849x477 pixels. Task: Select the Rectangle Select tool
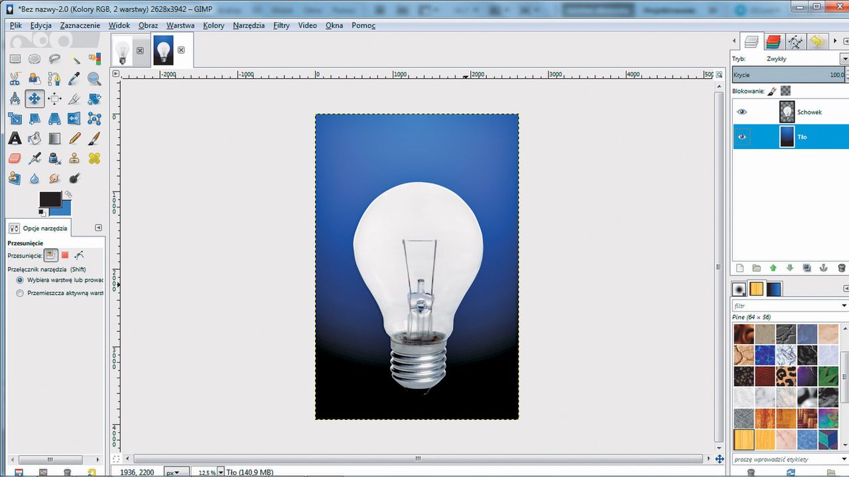point(15,60)
